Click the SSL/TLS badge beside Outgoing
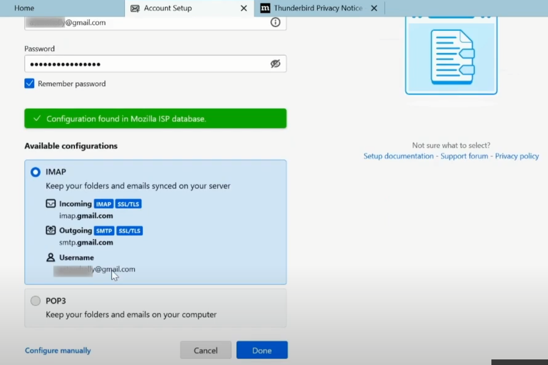548x365 pixels. pyautogui.click(x=129, y=231)
